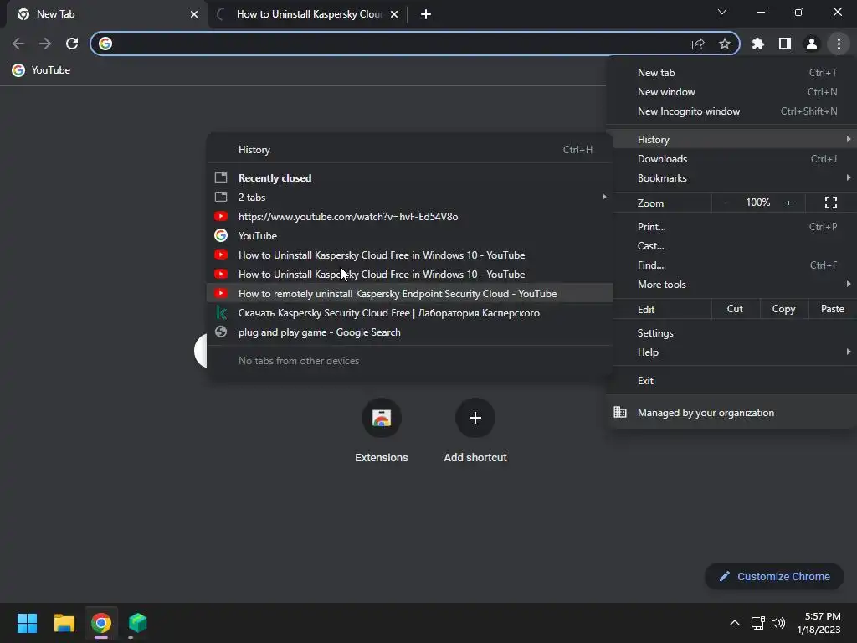Open the tab search chevron

pyautogui.click(x=722, y=12)
